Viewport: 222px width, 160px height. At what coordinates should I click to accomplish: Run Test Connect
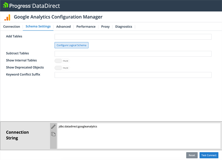(x=209, y=155)
